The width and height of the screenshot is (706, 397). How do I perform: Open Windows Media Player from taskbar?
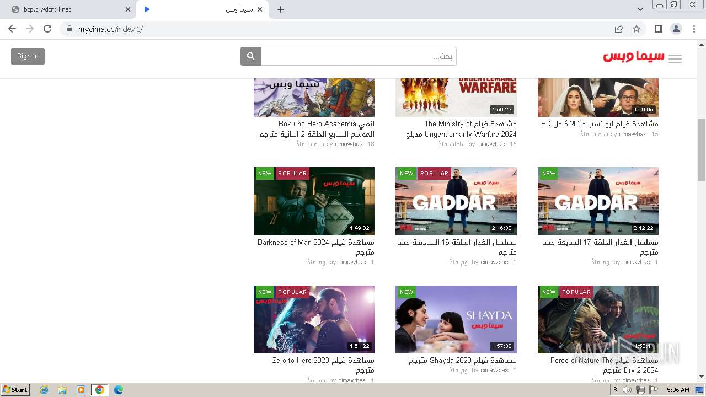(81, 390)
